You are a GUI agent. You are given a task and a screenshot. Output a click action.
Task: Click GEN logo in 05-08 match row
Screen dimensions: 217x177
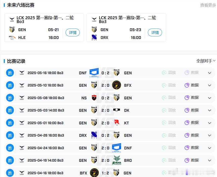point(117,98)
